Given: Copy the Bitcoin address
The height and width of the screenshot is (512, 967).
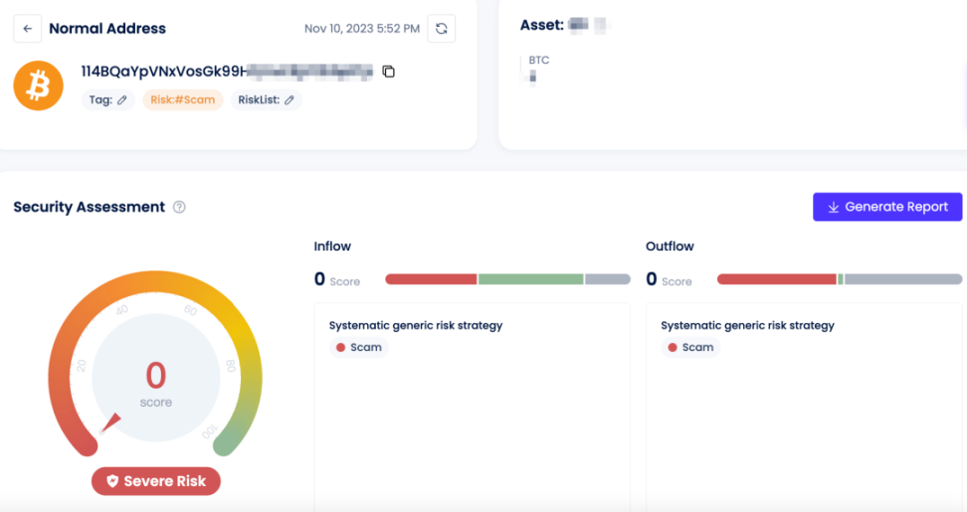Looking at the screenshot, I should pos(389,72).
